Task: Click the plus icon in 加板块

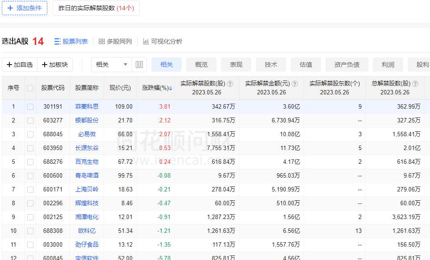Action: tap(44, 65)
